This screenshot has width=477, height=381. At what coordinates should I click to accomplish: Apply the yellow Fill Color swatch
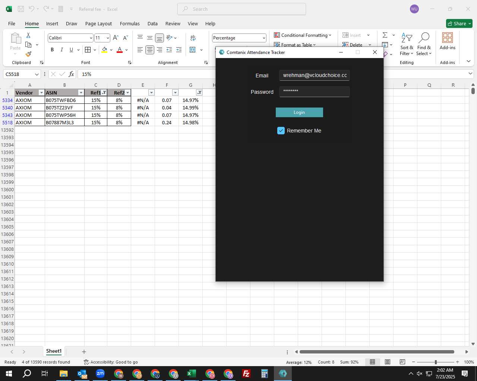[104, 50]
